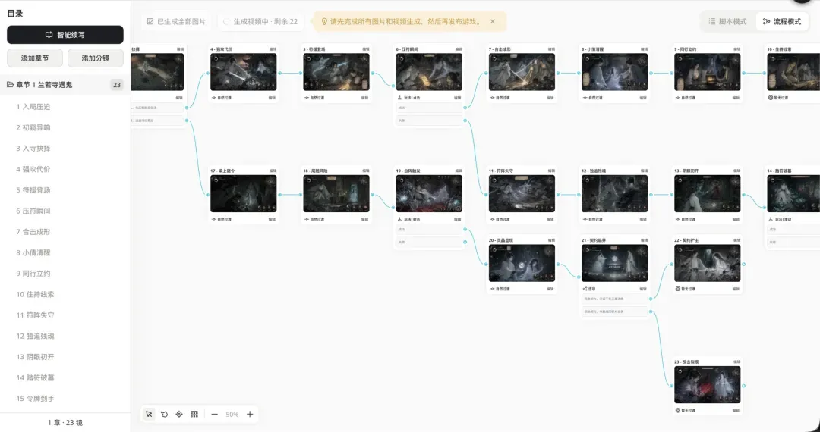The width and height of the screenshot is (820, 432).
Task: Open the thumbnail of card 4 强攻代价
Action: tap(243, 72)
